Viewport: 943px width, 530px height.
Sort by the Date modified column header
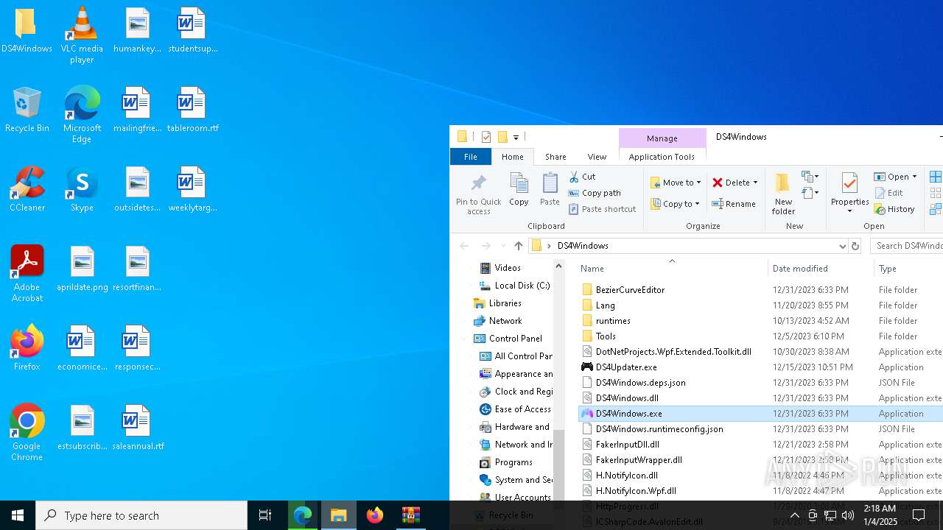coord(821,269)
